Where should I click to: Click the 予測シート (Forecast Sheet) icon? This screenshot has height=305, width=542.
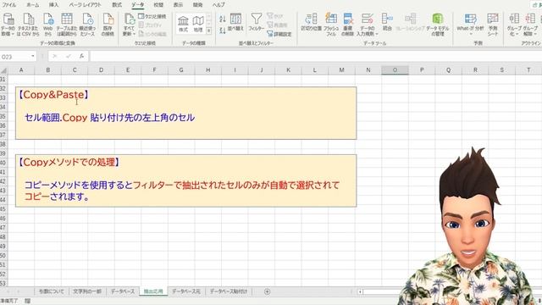tap(493, 25)
